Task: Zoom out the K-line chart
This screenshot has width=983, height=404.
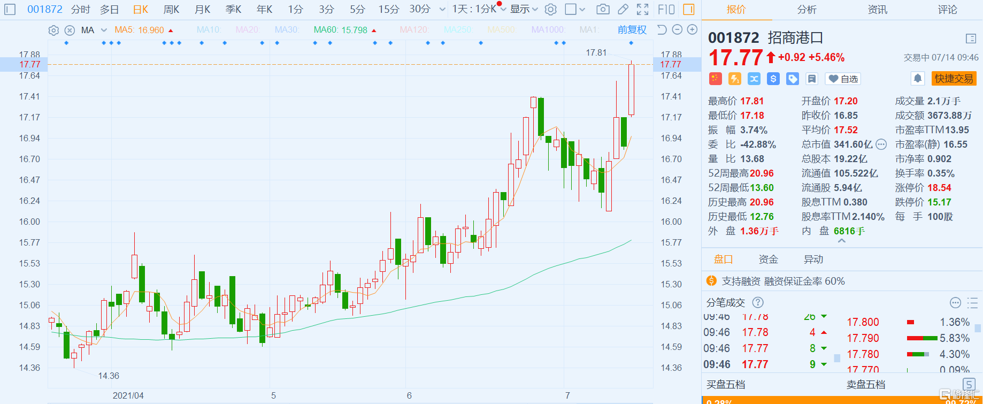Action: point(677,30)
